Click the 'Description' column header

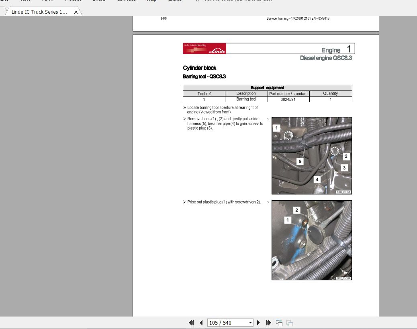coord(246,93)
